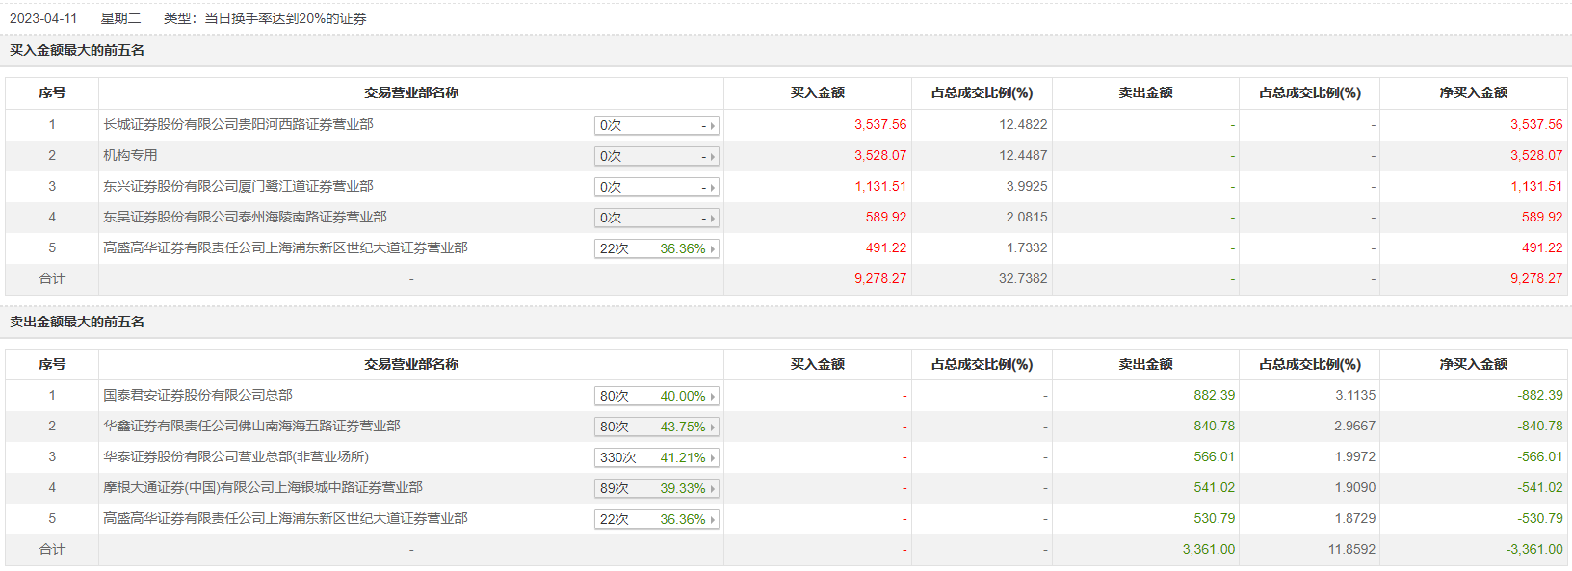The width and height of the screenshot is (1572, 571).
Task: Open the 国泰君安证券股份有限公司总部 link
Action: click(x=197, y=396)
